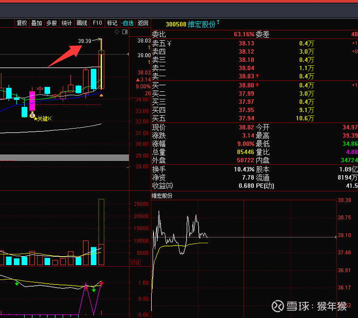
Task: Click the diamond icon above the chart
Action: pyautogui.click(x=117, y=32)
